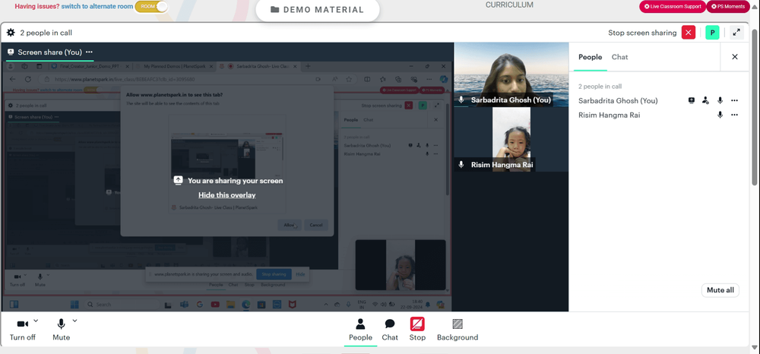Click the Hide this overlay link
The image size is (760, 354).
coord(226,195)
